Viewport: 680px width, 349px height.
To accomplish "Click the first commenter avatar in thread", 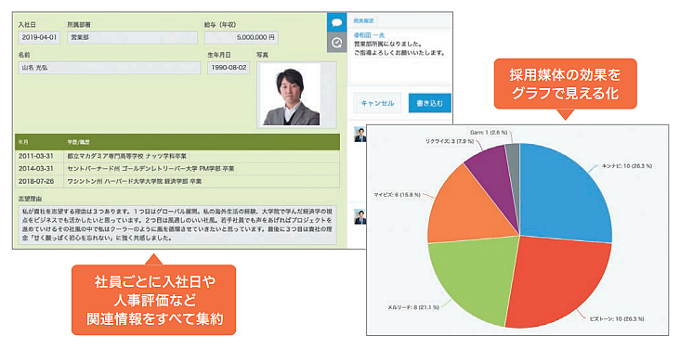I will pyautogui.click(x=360, y=134).
